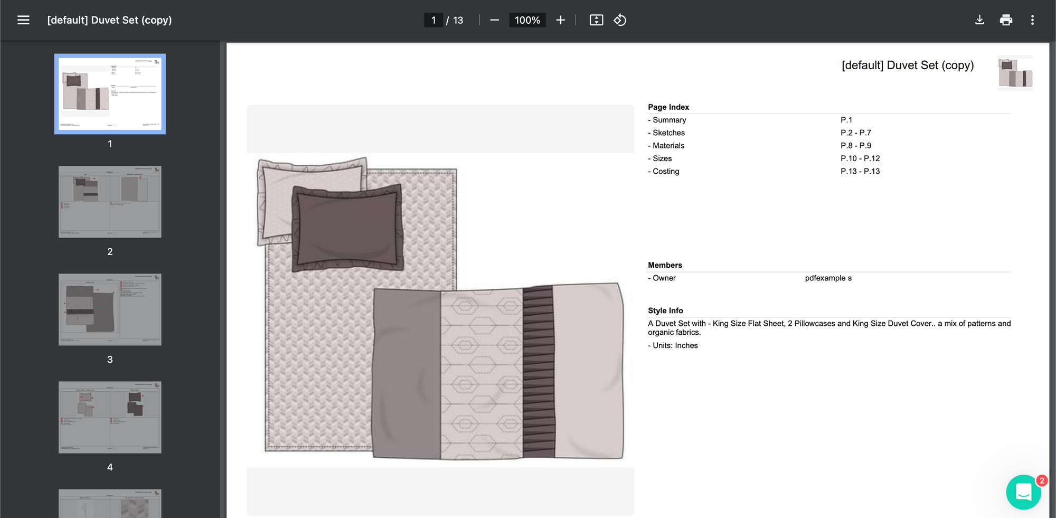The width and height of the screenshot is (1056, 518).
Task: Click the '- Units: Inches' line
Action: coord(673,345)
